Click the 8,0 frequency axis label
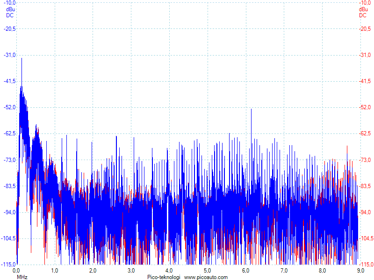374x280 pixels. (x=322, y=271)
